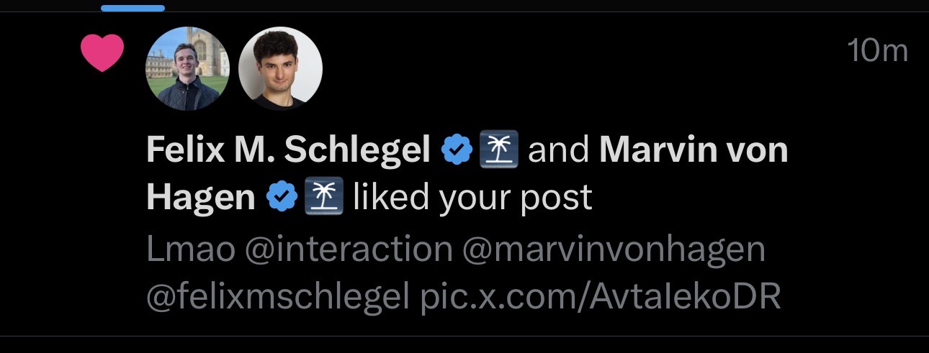This screenshot has height=353, width=929.
Task: Click the pink heart like icon
Action: (102, 53)
